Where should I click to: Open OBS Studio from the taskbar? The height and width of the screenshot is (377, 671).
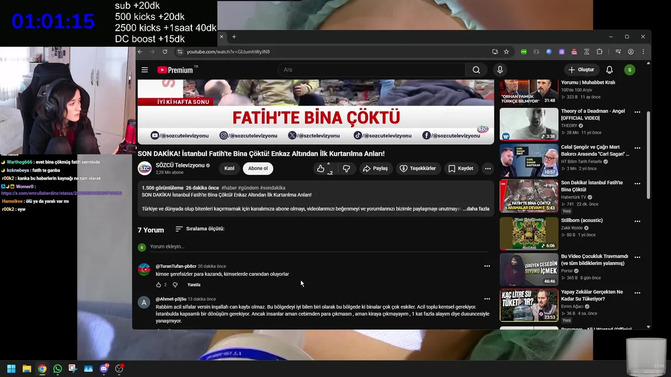click(x=120, y=369)
